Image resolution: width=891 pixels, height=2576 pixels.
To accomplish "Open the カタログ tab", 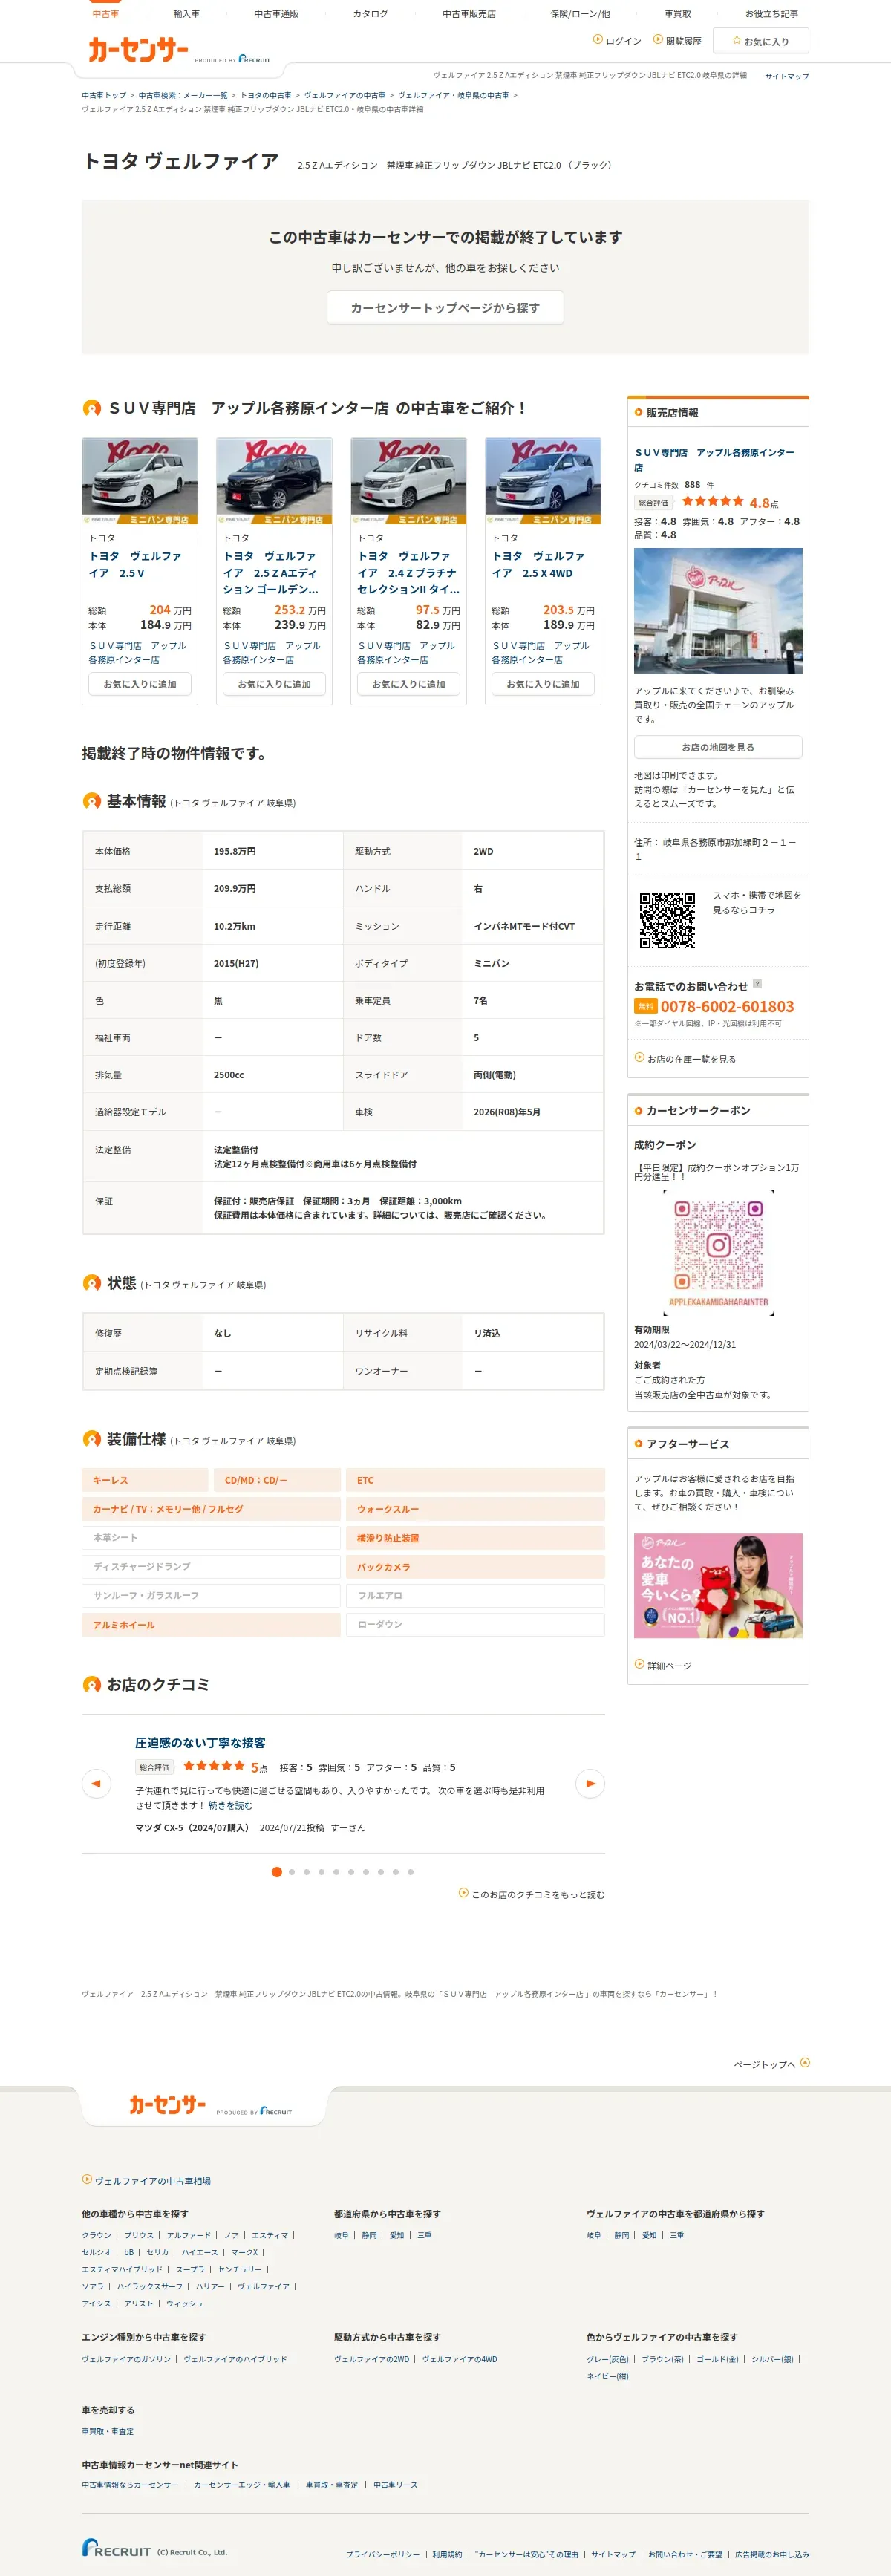I will point(370,14).
